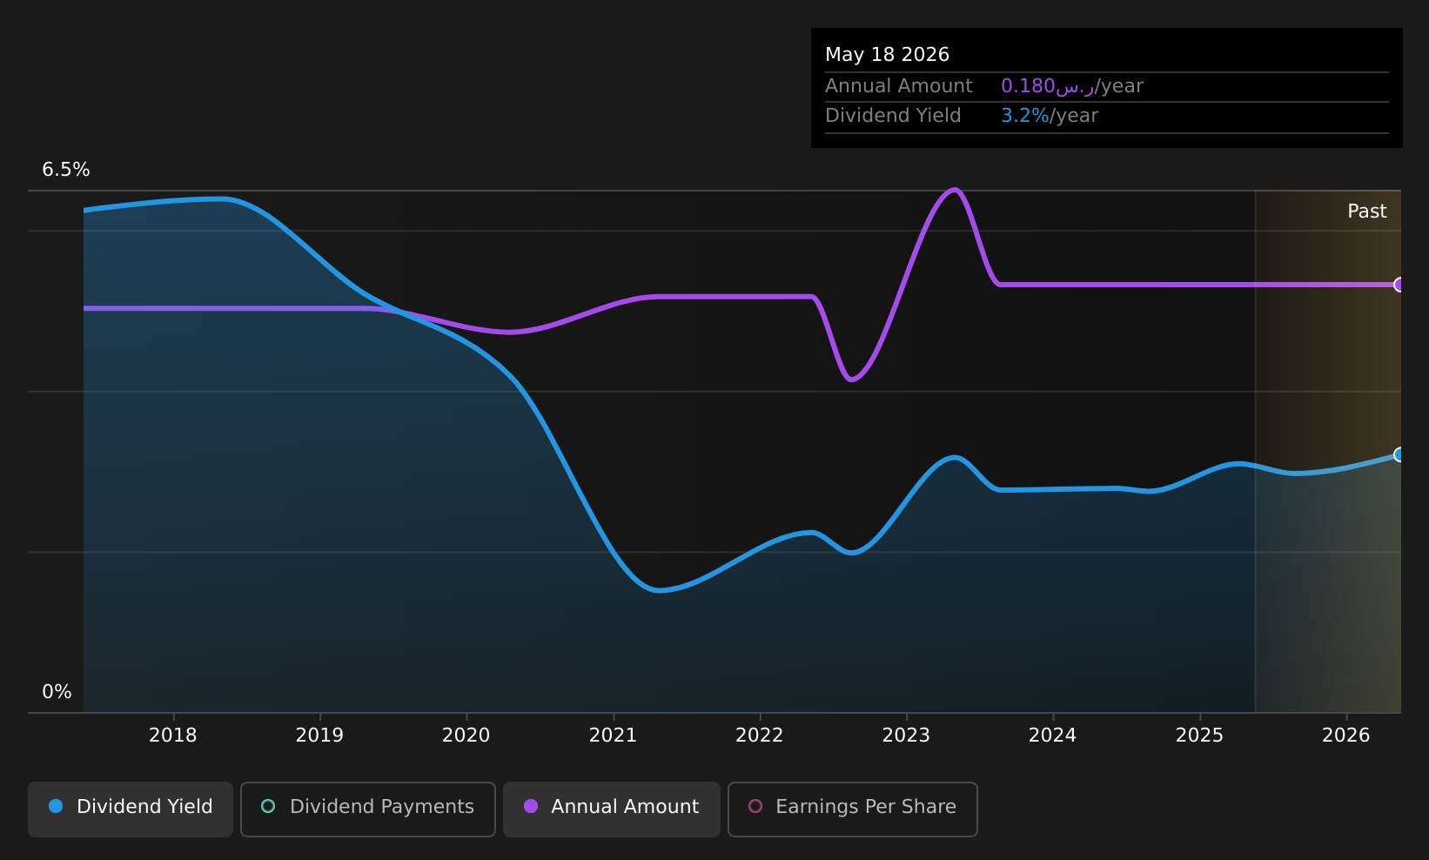Click the 3.2% dividend yield value
This screenshot has width=1429, height=860.
1025,116
